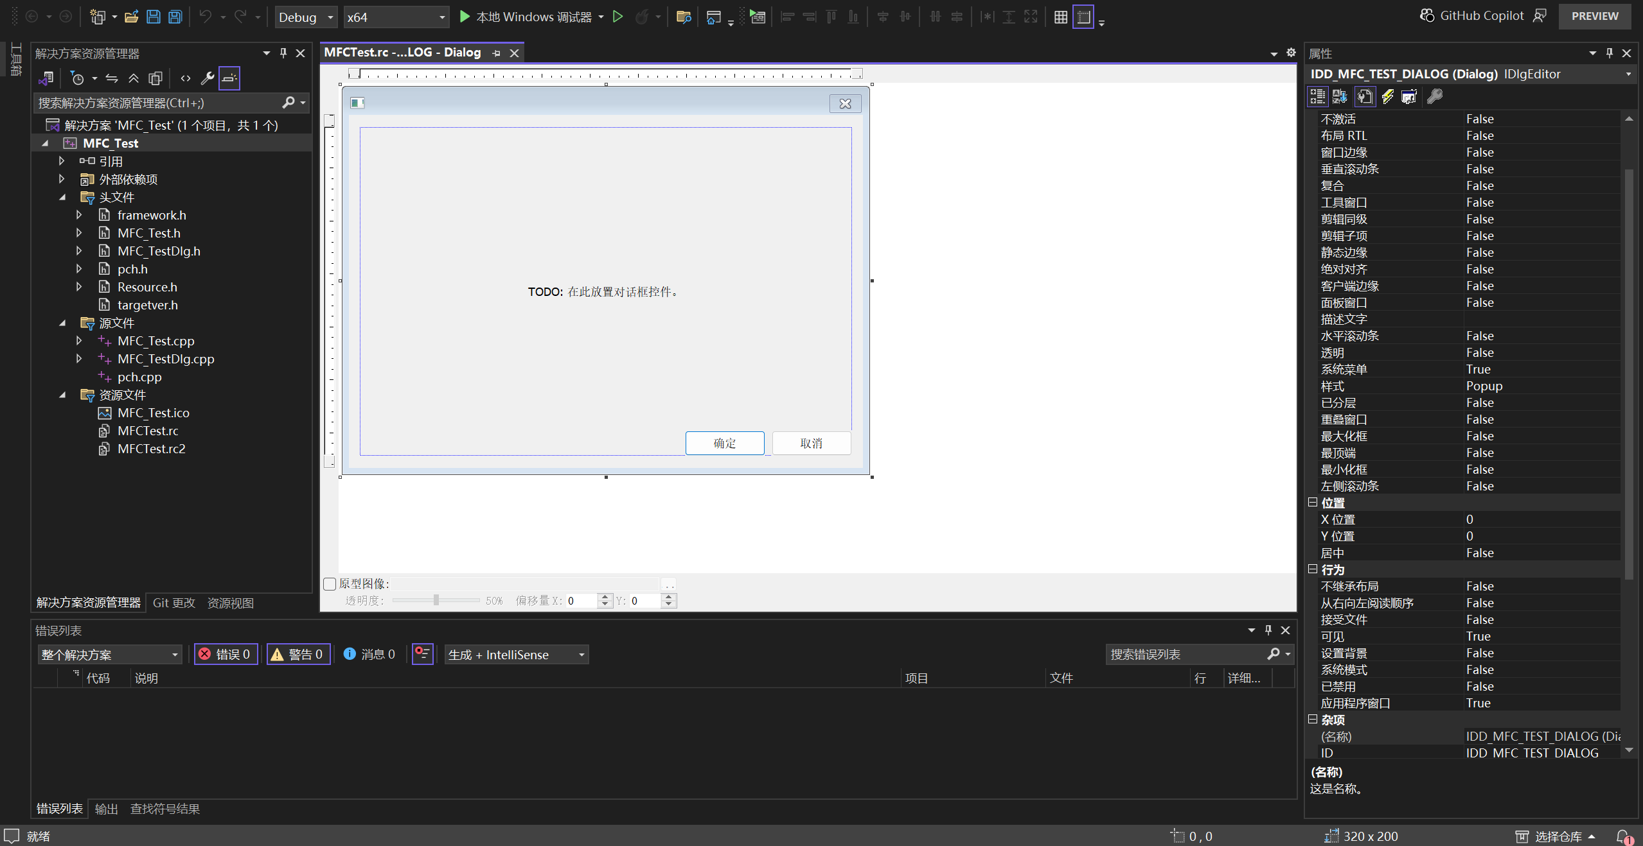Click the wrench Properties icon in Solution Explorer
The width and height of the screenshot is (1643, 846).
pyautogui.click(x=207, y=78)
